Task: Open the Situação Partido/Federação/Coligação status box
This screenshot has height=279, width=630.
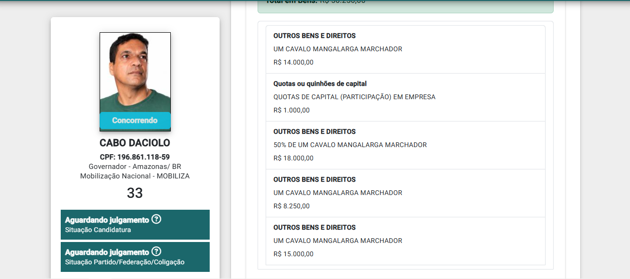Action: pyautogui.click(x=135, y=257)
